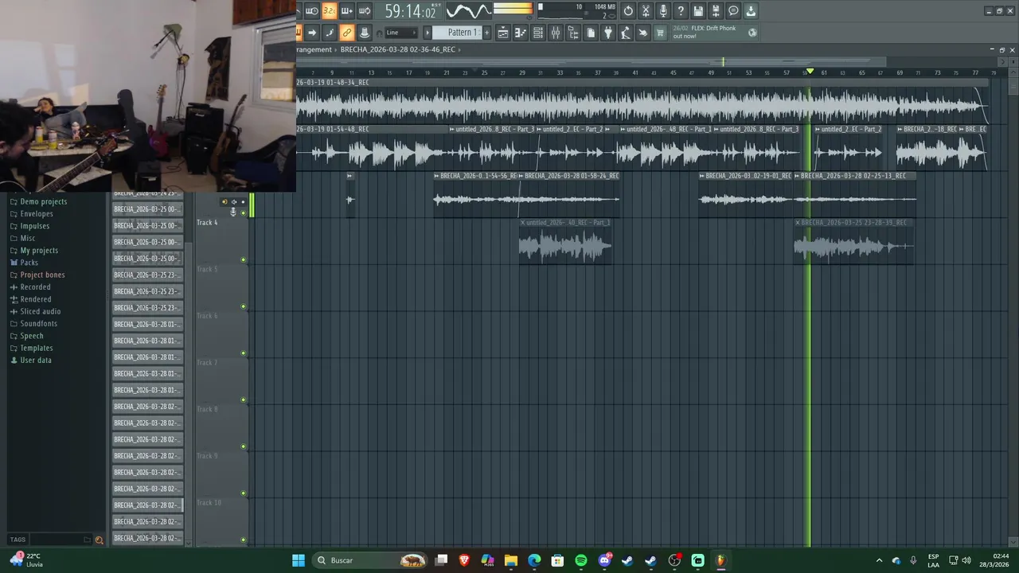Image resolution: width=1019 pixels, height=573 pixels.
Task: Click the save project floppy icon
Action: click(698, 10)
